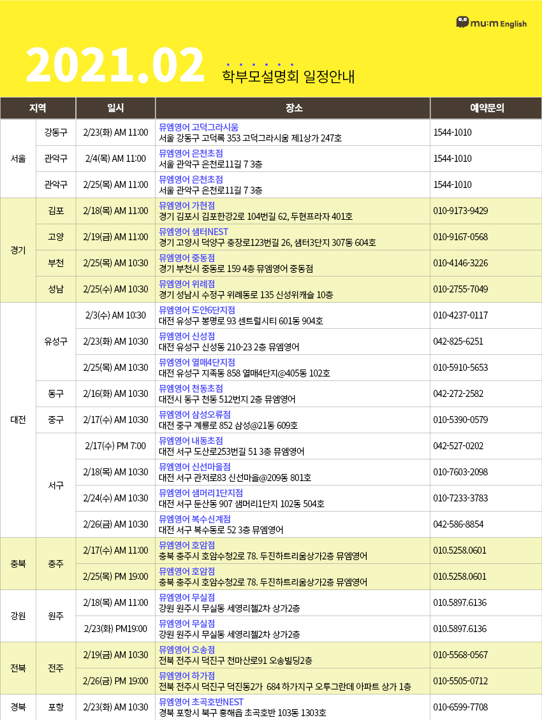Click phone number 010-4146-3226
The width and height of the screenshot is (542, 720).
[460, 264]
